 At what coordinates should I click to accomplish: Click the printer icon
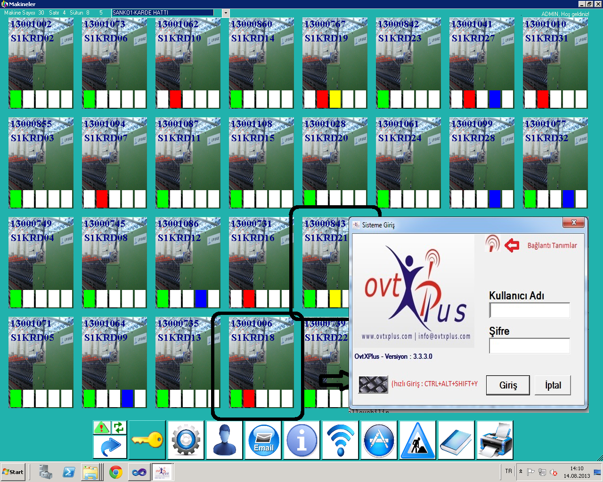pyautogui.click(x=495, y=440)
